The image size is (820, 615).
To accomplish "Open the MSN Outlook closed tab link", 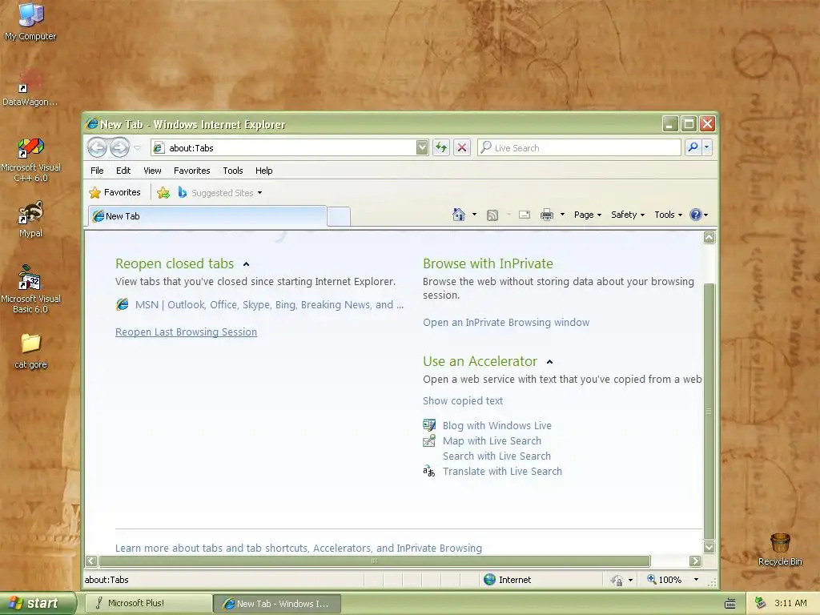I will [269, 305].
